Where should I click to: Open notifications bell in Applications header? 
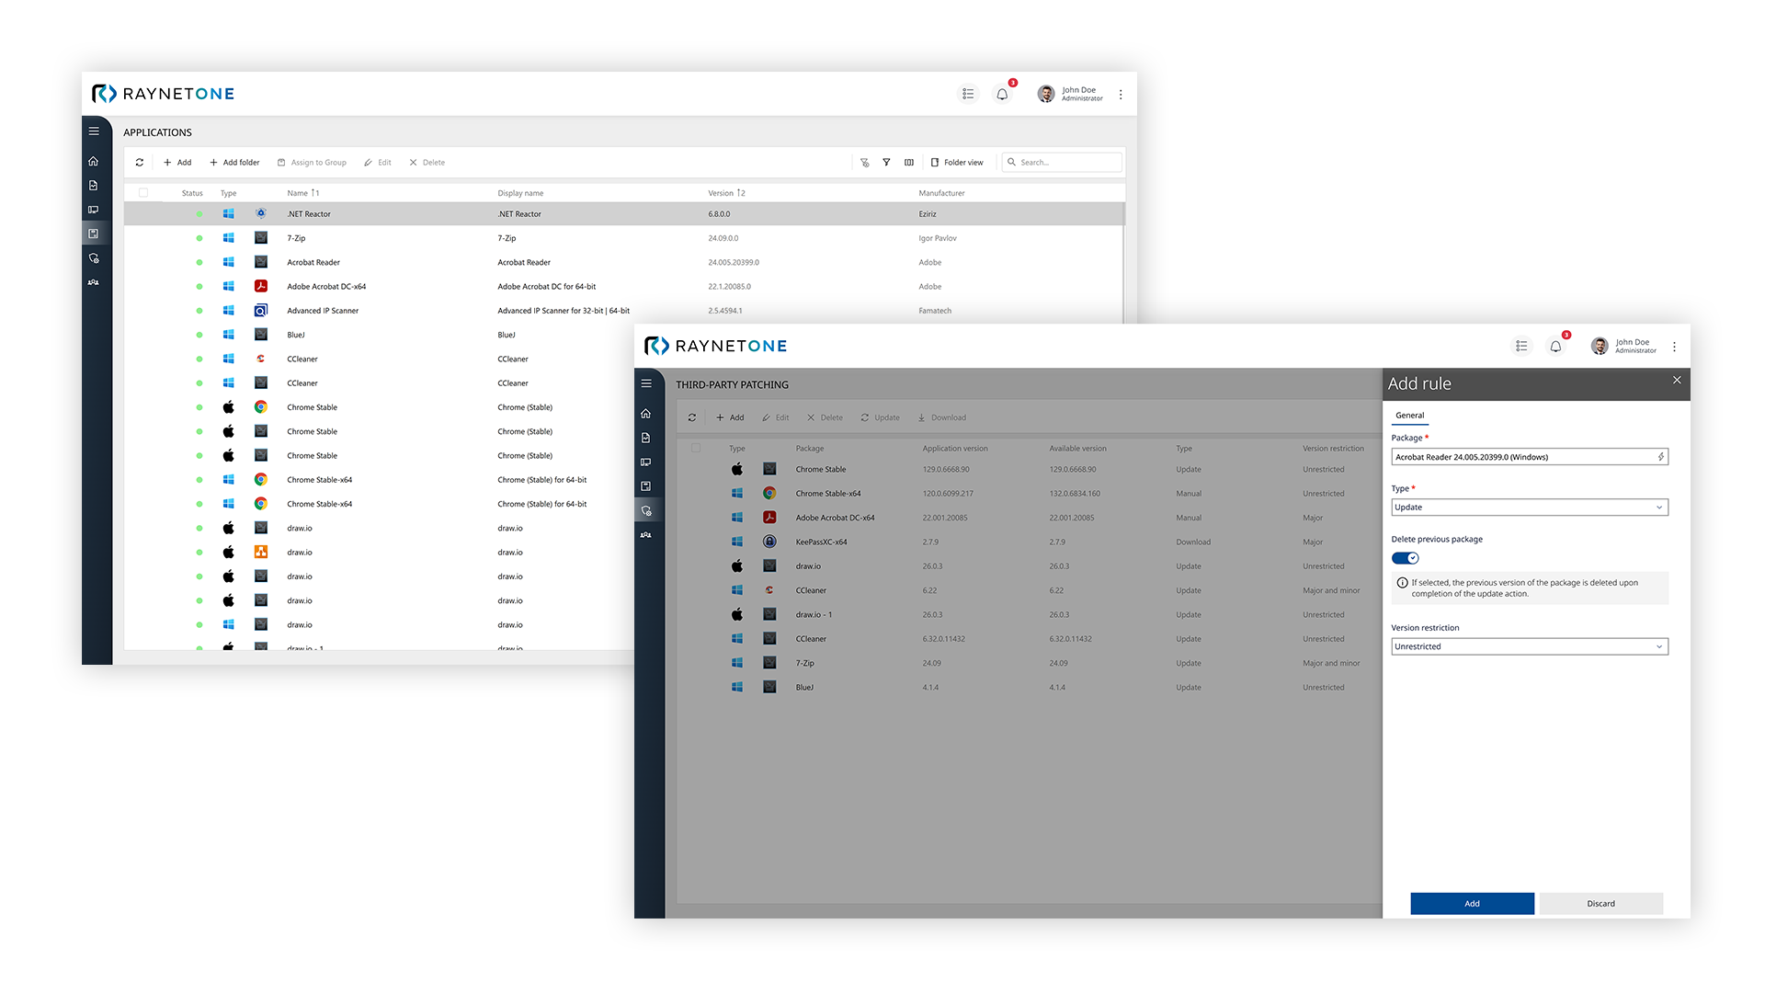pyautogui.click(x=1003, y=94)
